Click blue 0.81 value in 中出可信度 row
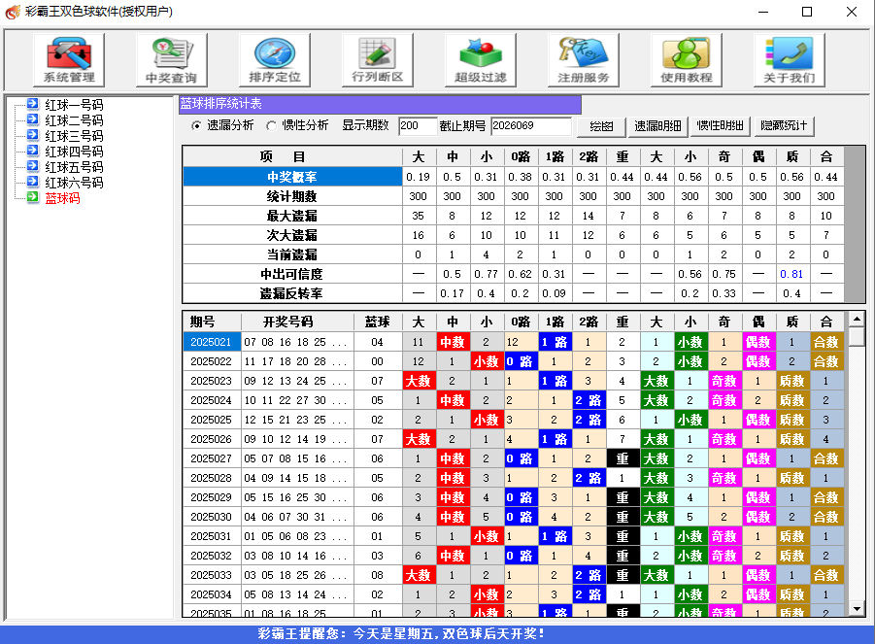875x644 pixels. (791, 274)
